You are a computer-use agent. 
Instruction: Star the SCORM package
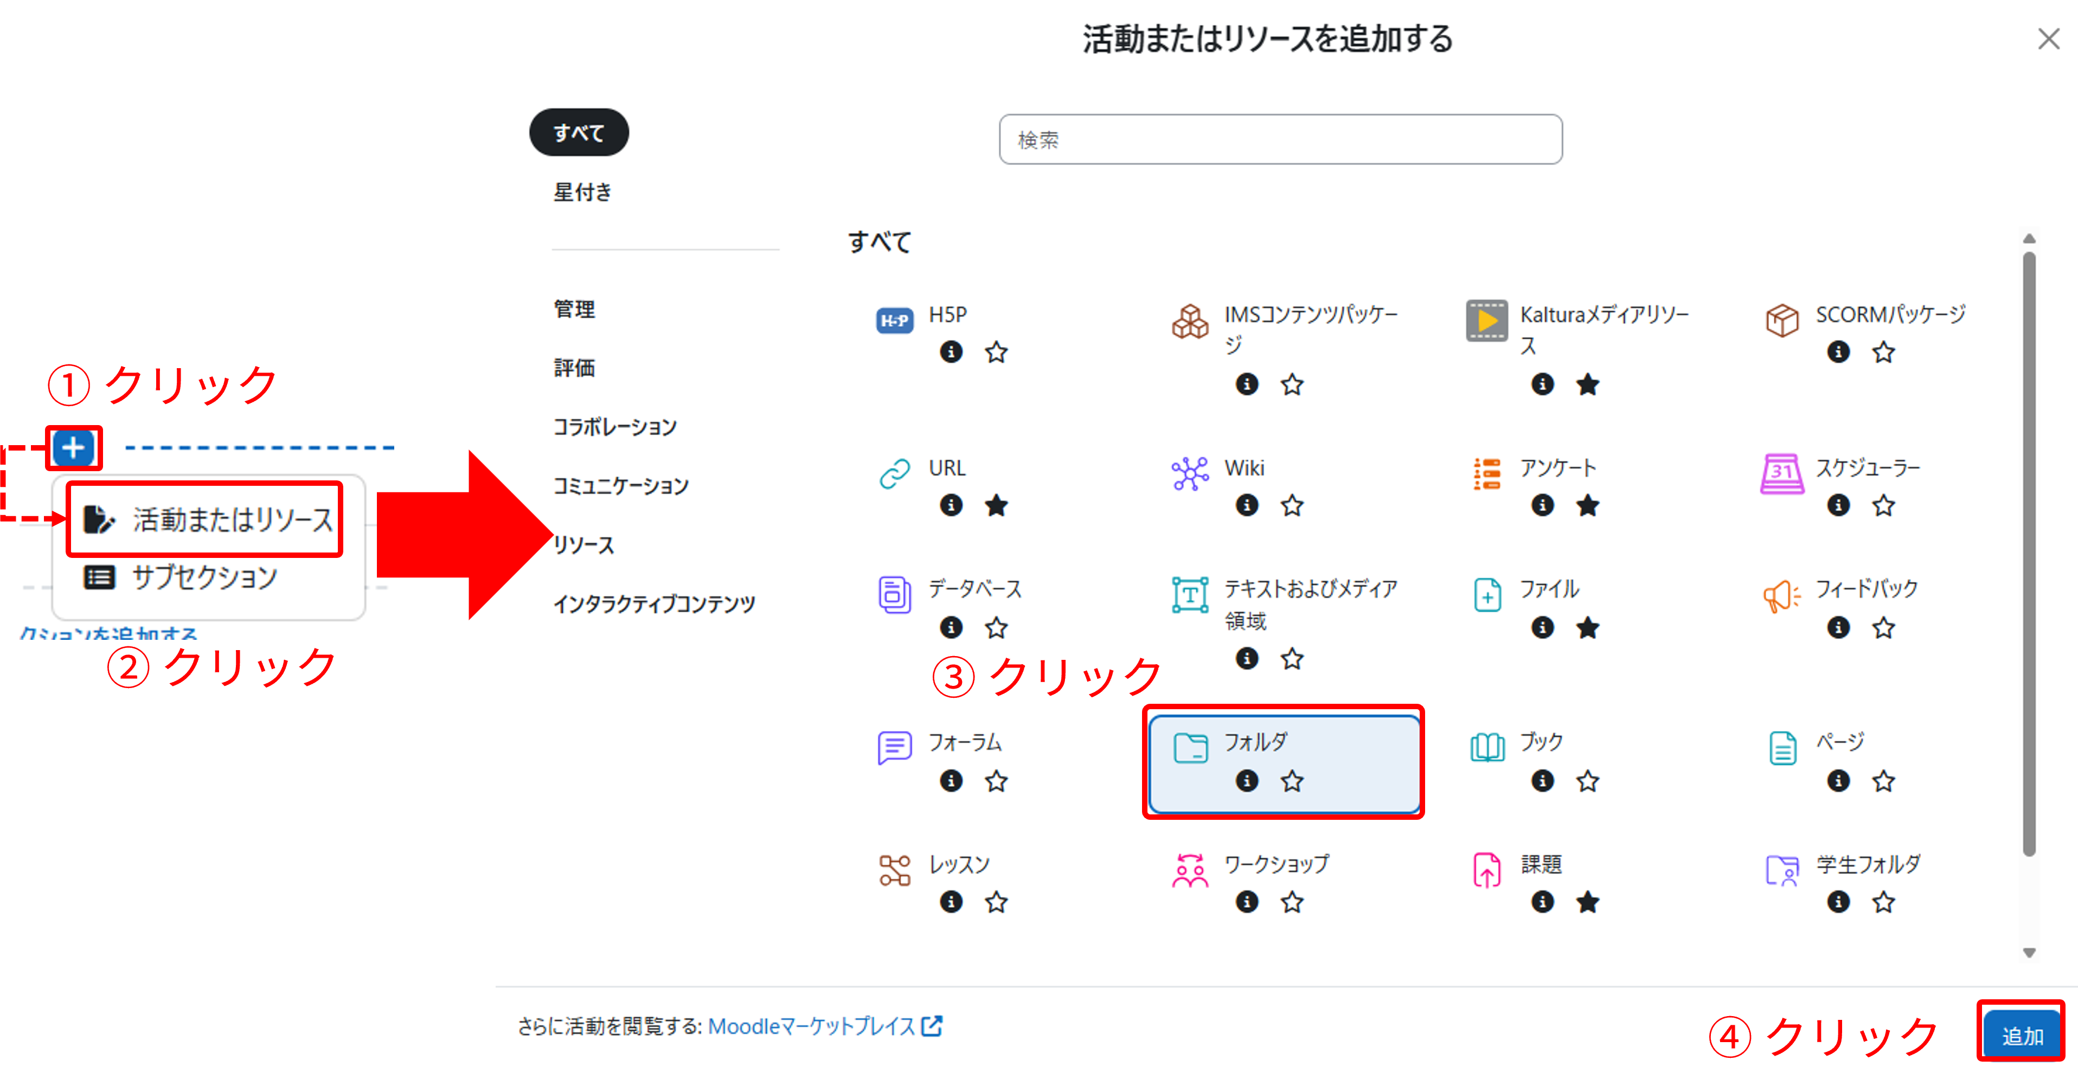(x=1883, y=352)
